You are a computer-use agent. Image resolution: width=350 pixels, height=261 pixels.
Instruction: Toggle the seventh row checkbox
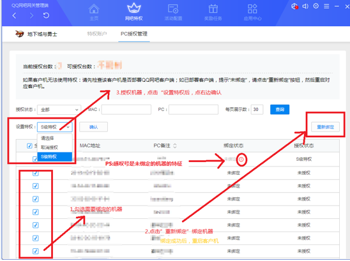36,238
